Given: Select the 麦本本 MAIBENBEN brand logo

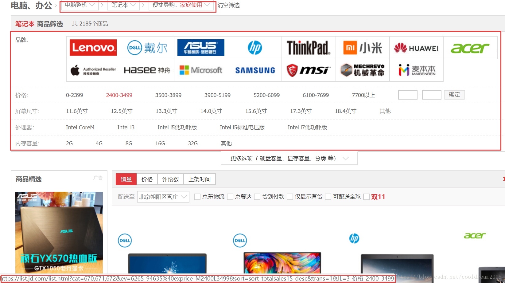Looking at the screenshot, I should 417,70.
